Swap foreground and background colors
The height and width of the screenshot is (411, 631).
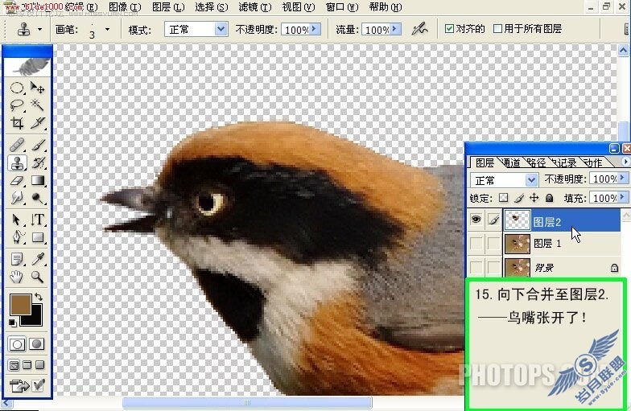39,297
